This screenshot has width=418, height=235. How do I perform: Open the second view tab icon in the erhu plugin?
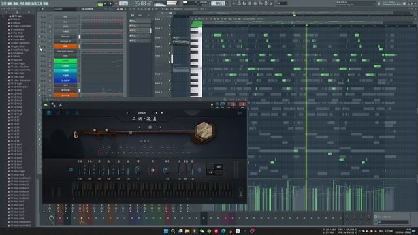[58, 113]
